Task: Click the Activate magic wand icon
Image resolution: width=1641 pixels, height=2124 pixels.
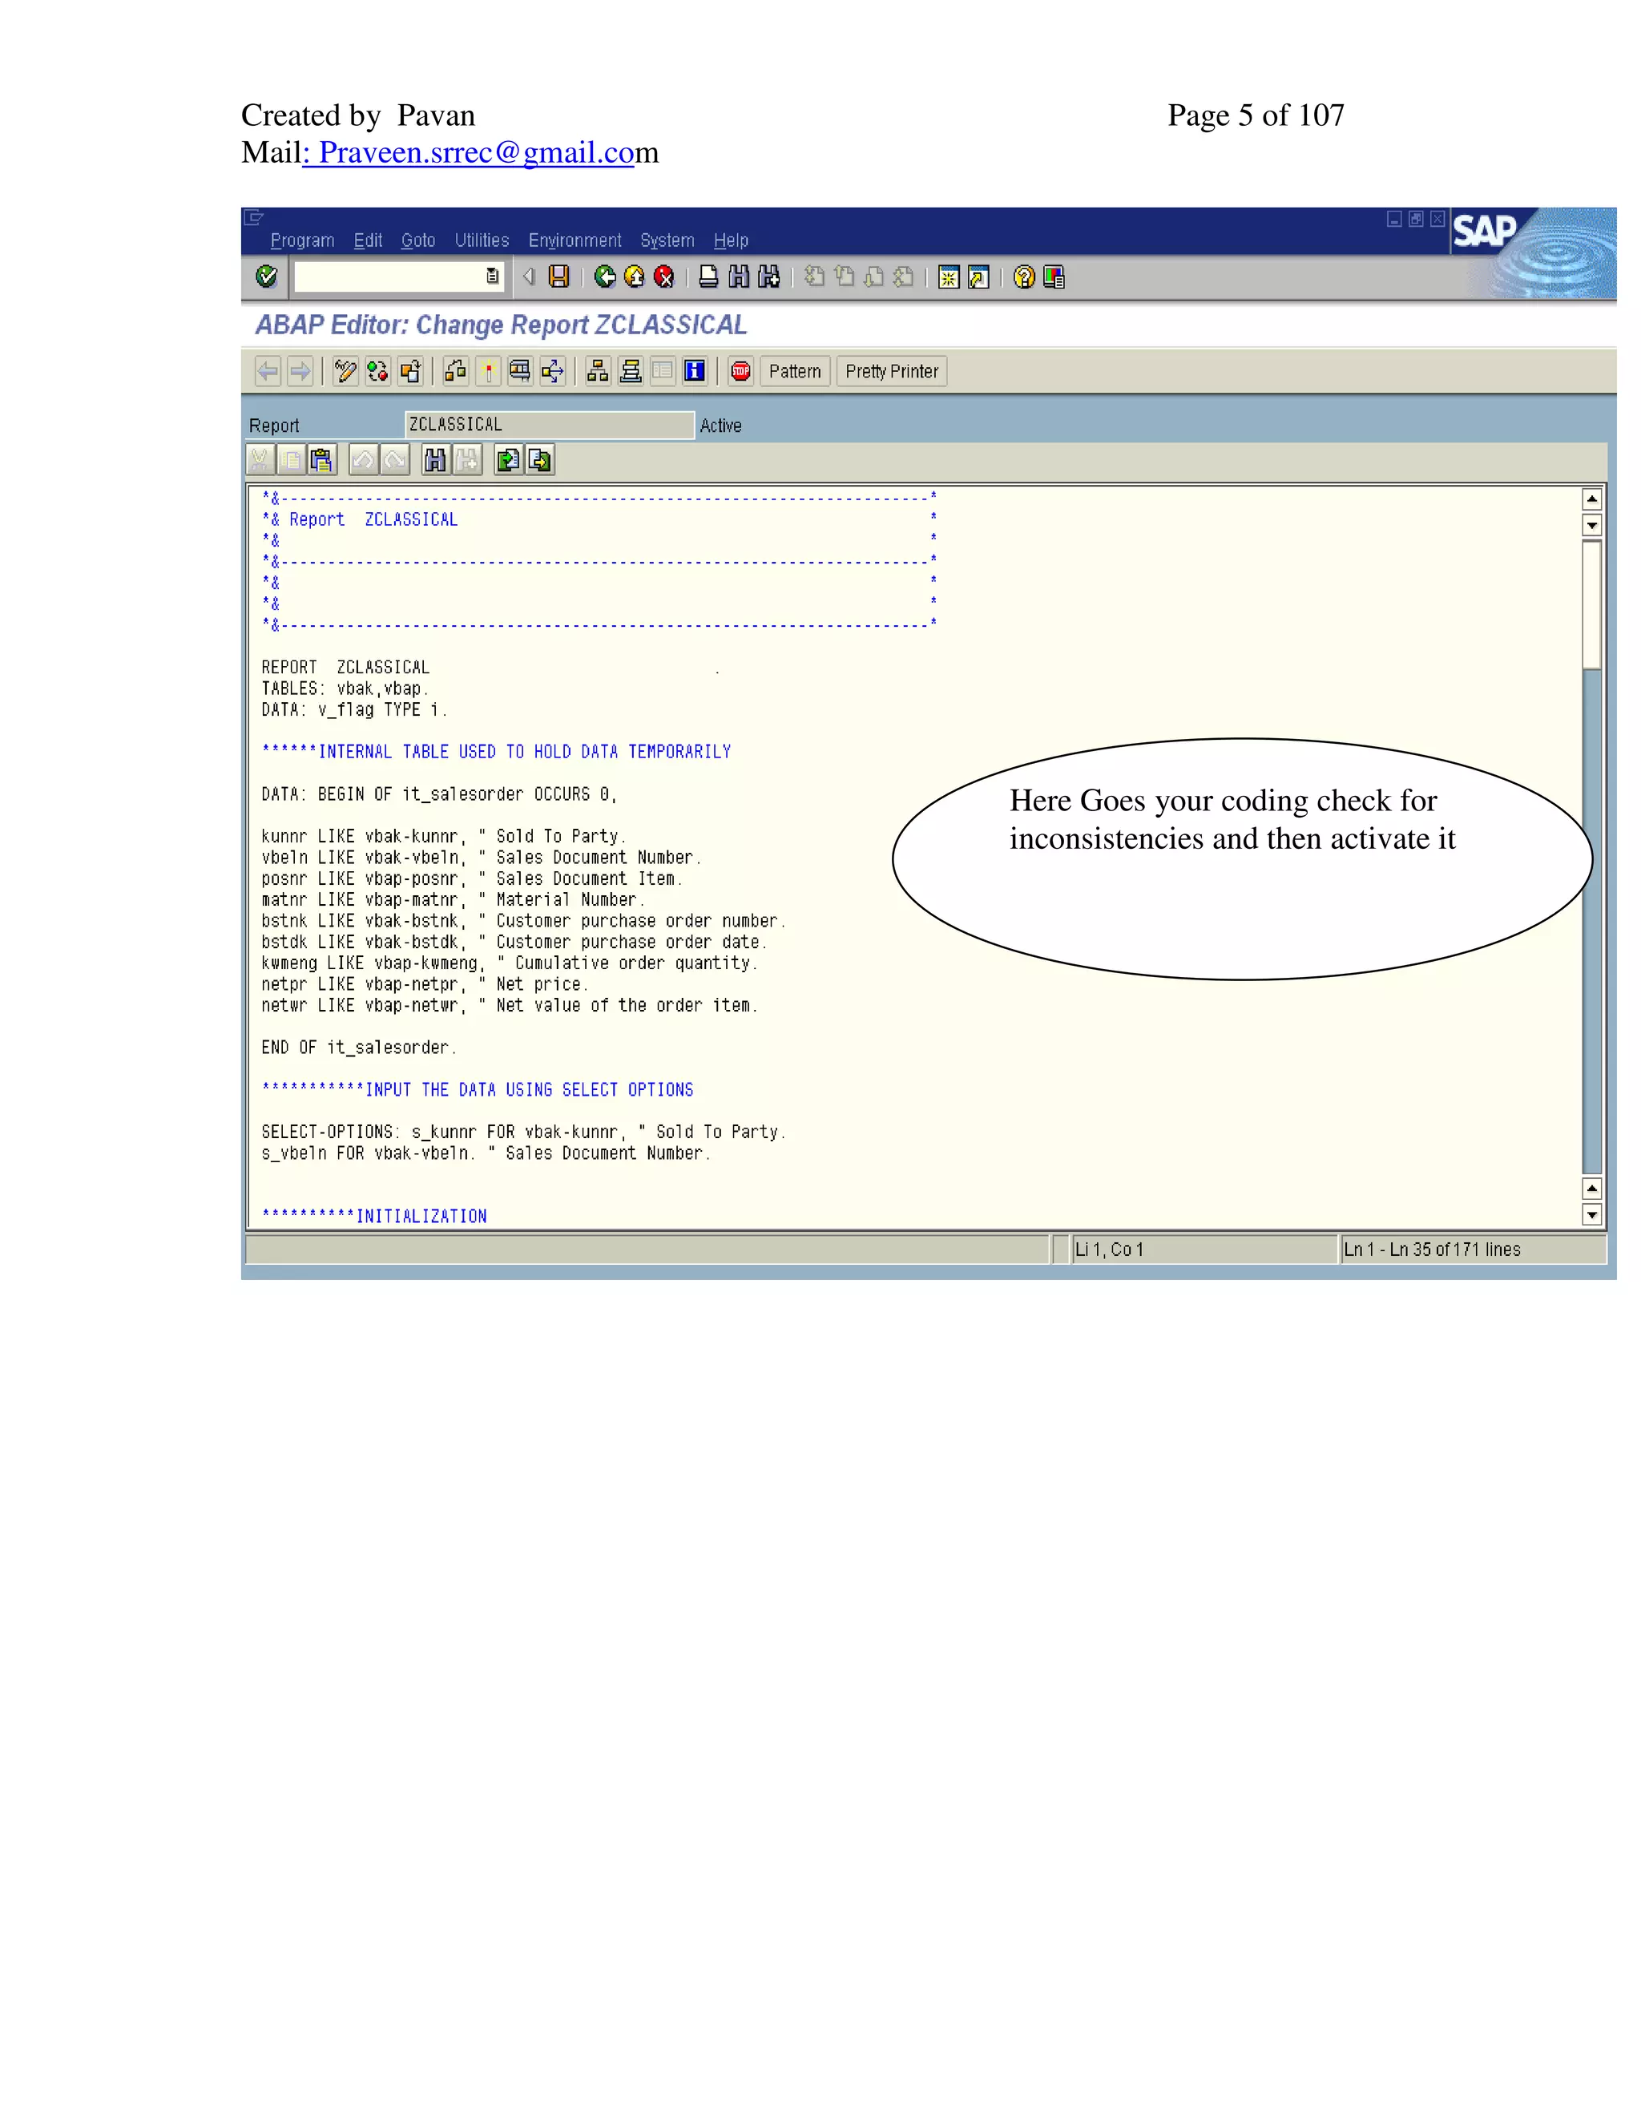Action: coord(489,372)
